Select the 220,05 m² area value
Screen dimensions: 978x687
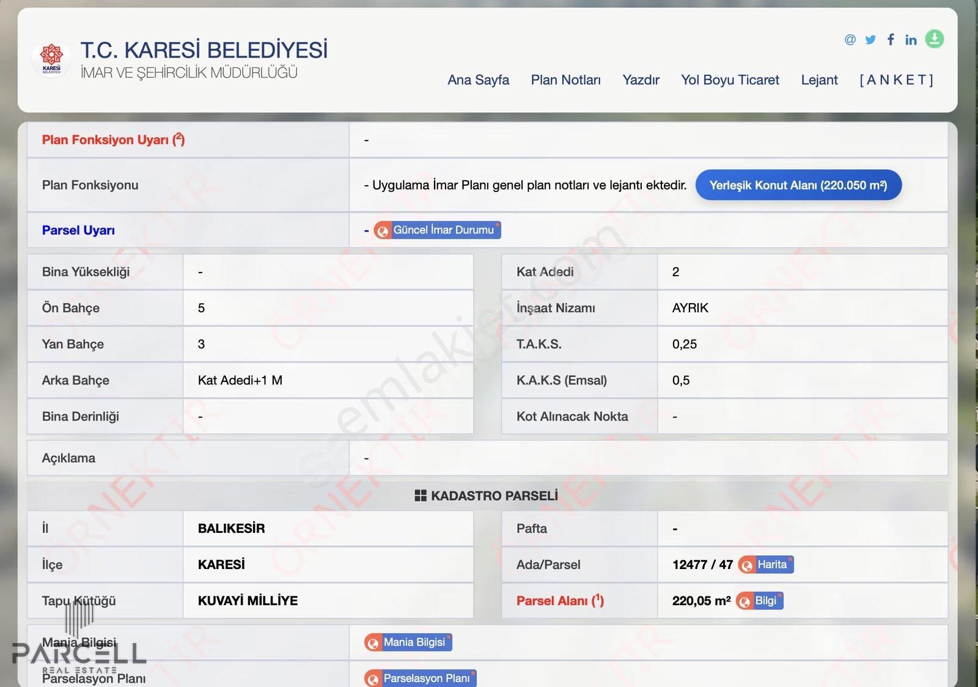tap(701, 601)
